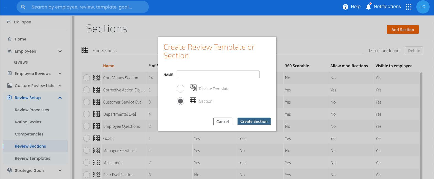Click the Delete button
Screen dimensions: 434x179
coord(414,50)
